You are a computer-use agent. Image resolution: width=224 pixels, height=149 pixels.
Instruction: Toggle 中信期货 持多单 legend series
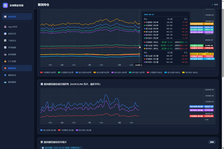click(48, 72)
